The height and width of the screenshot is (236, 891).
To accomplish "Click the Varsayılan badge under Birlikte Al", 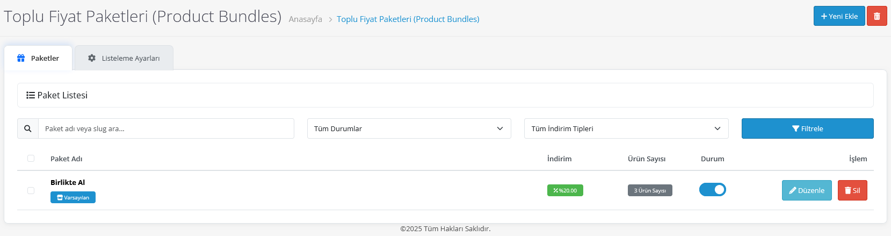I will 73,197.
